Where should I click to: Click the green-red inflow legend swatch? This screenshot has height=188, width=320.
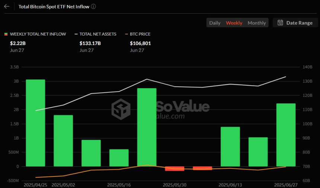[6, 34]
